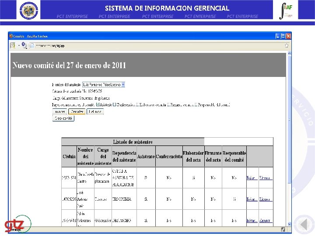Click the 'Firmante del acta' column header
315x236 pixels.
(213, 156)
